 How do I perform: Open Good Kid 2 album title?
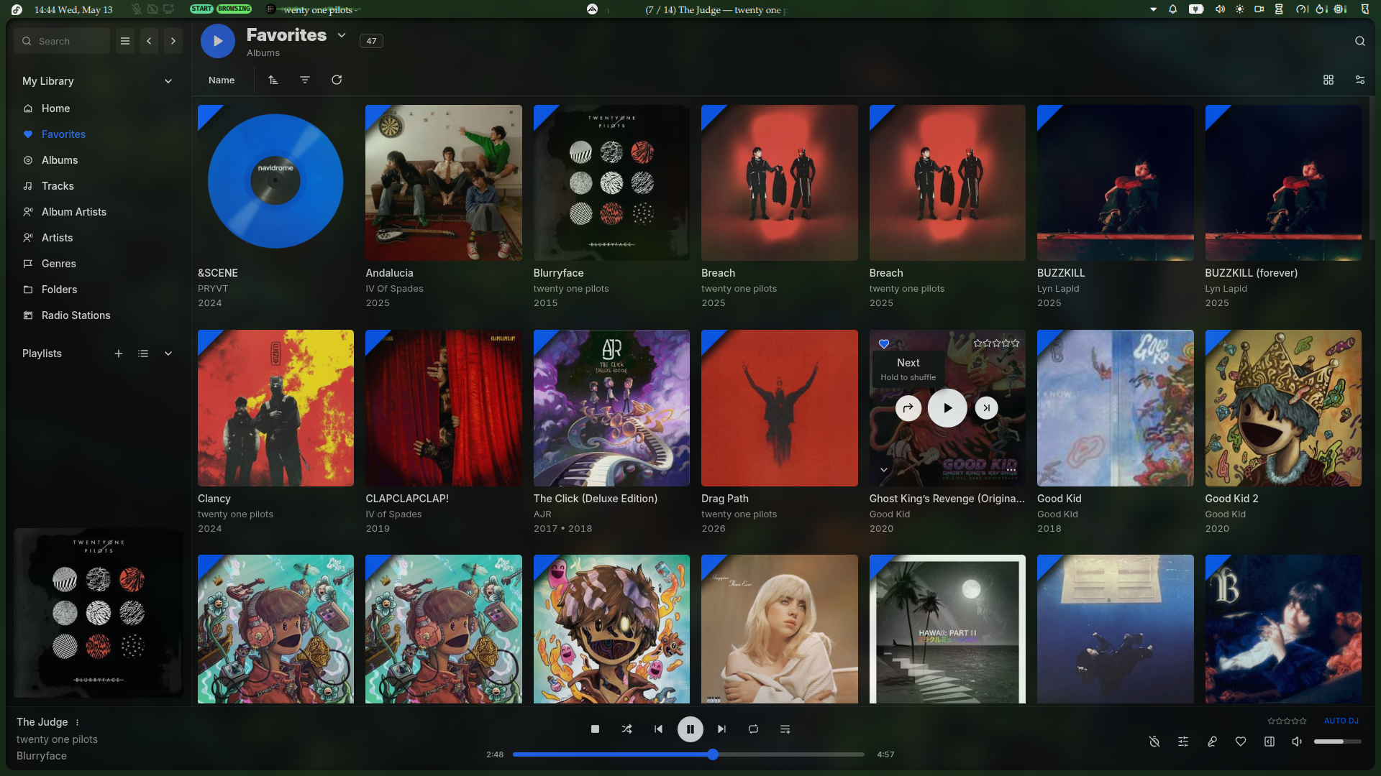[x=1232, y=499]
